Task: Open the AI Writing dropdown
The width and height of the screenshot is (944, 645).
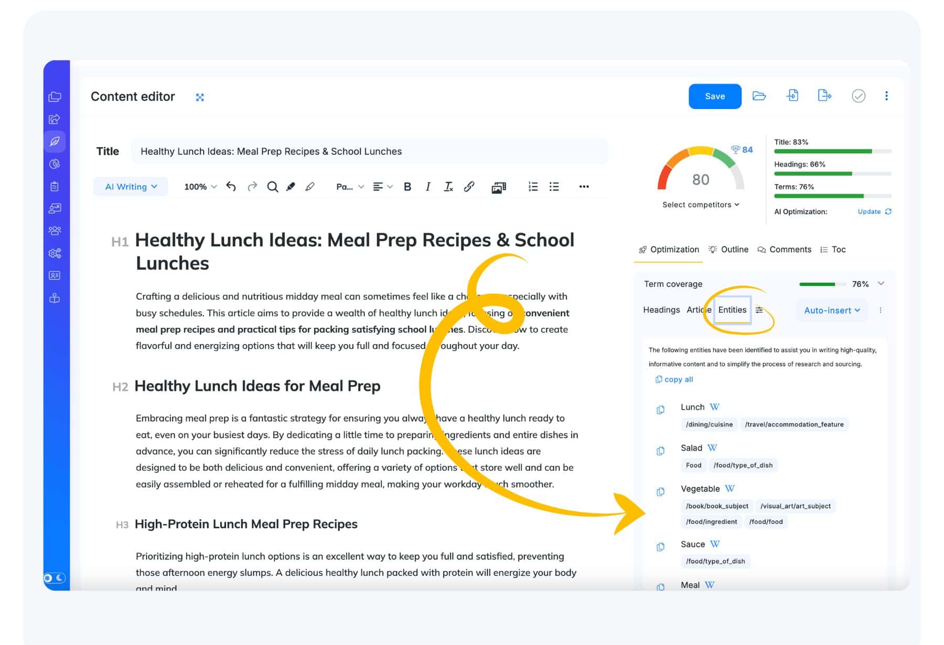Action: pos(131,187)
